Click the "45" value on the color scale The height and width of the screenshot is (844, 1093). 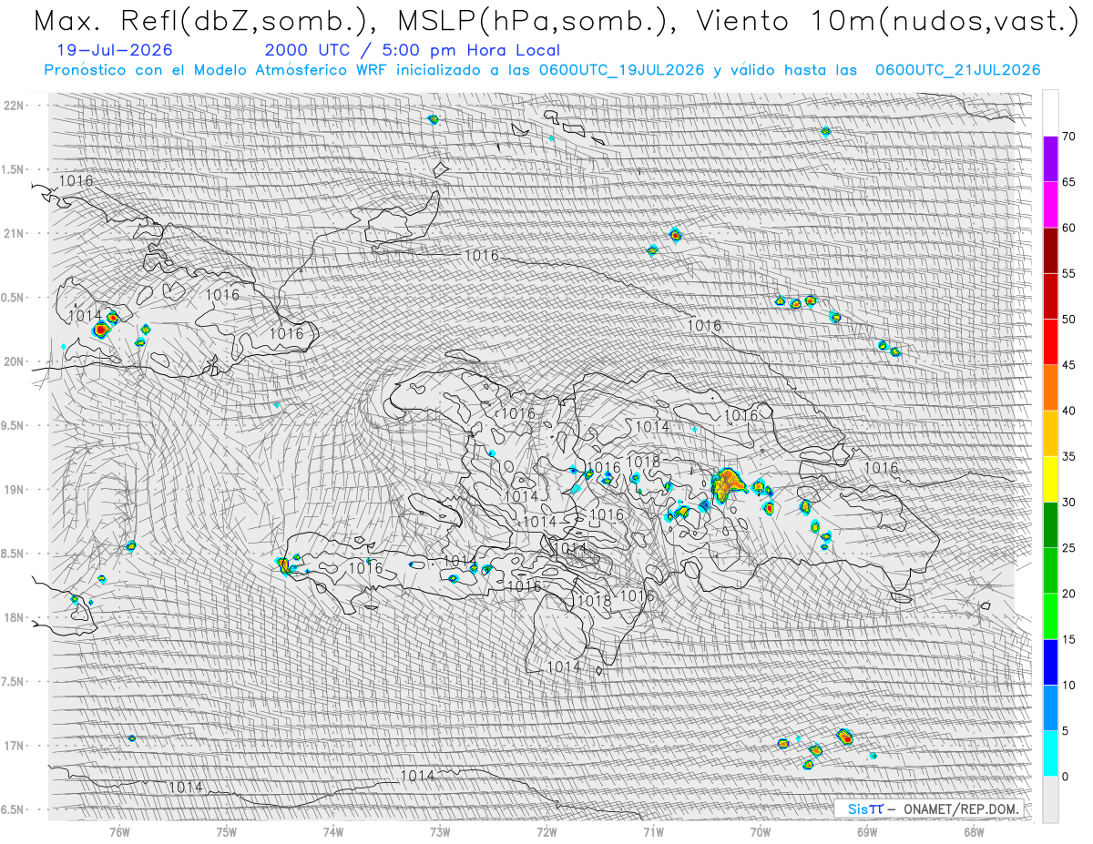pos(1070,365)
